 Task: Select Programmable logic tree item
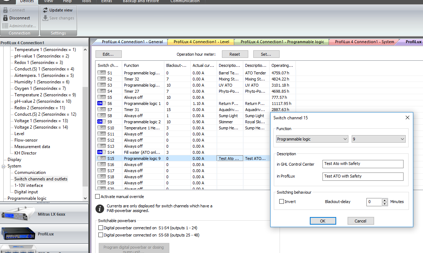click(x=27, y=198)
